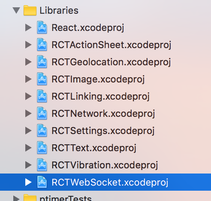Collapse the Libraries folder disclosure triangle
The image size is (211, 201).
(16, 10)
